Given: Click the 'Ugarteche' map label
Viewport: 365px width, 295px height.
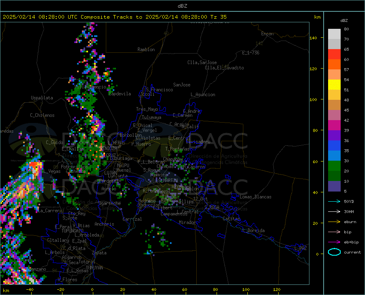Looking at the screenshot, I should (x=109, y=203).
